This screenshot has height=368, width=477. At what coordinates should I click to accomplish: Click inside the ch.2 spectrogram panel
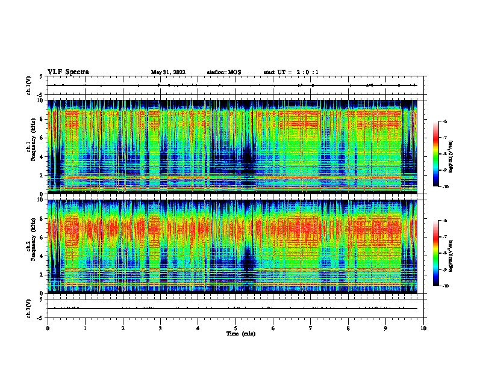(x=232, y=247)
